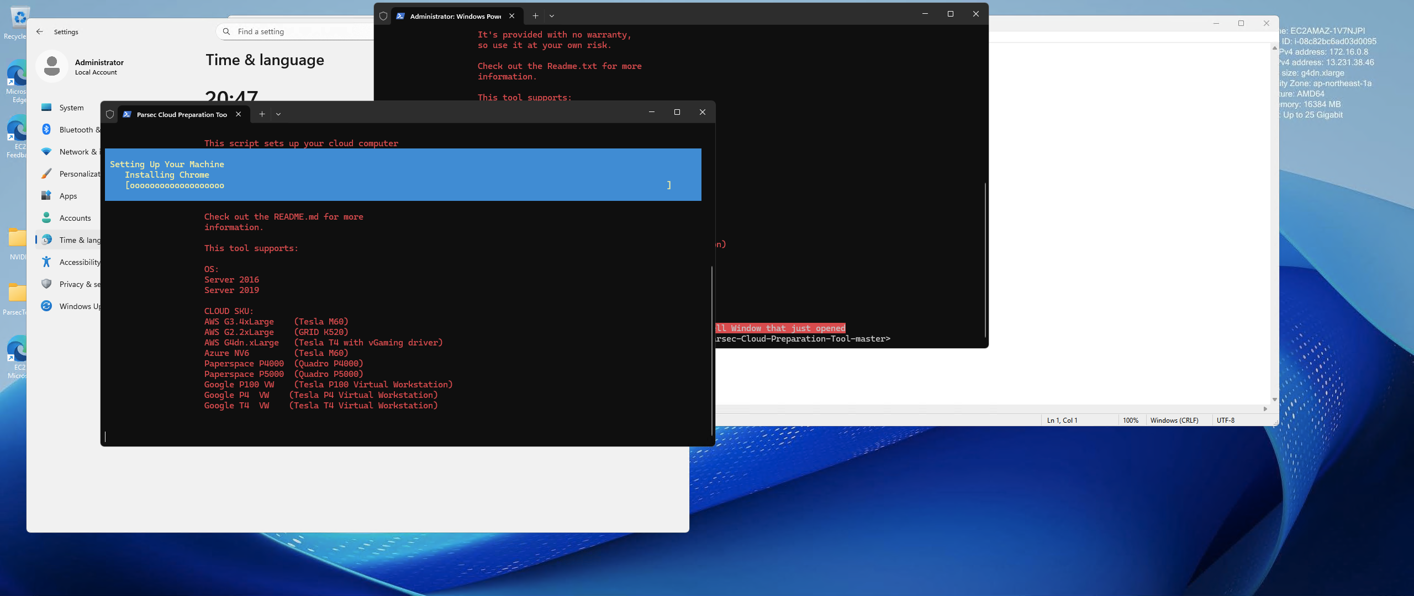1414x596 pixels.
Task: Click the Apps icon in Settings sidebar
Action: click(46, 196)
